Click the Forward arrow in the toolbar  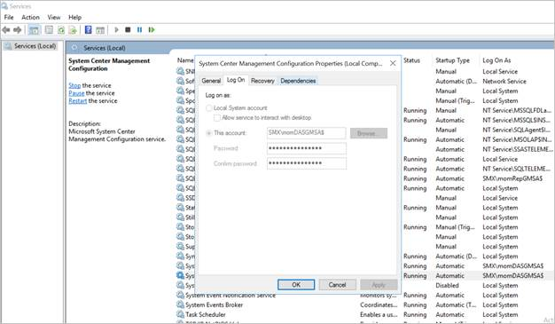(17, 30)
